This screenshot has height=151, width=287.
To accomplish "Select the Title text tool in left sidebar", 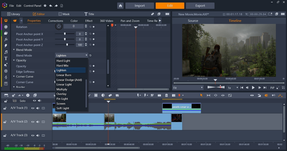I will 6,58.
